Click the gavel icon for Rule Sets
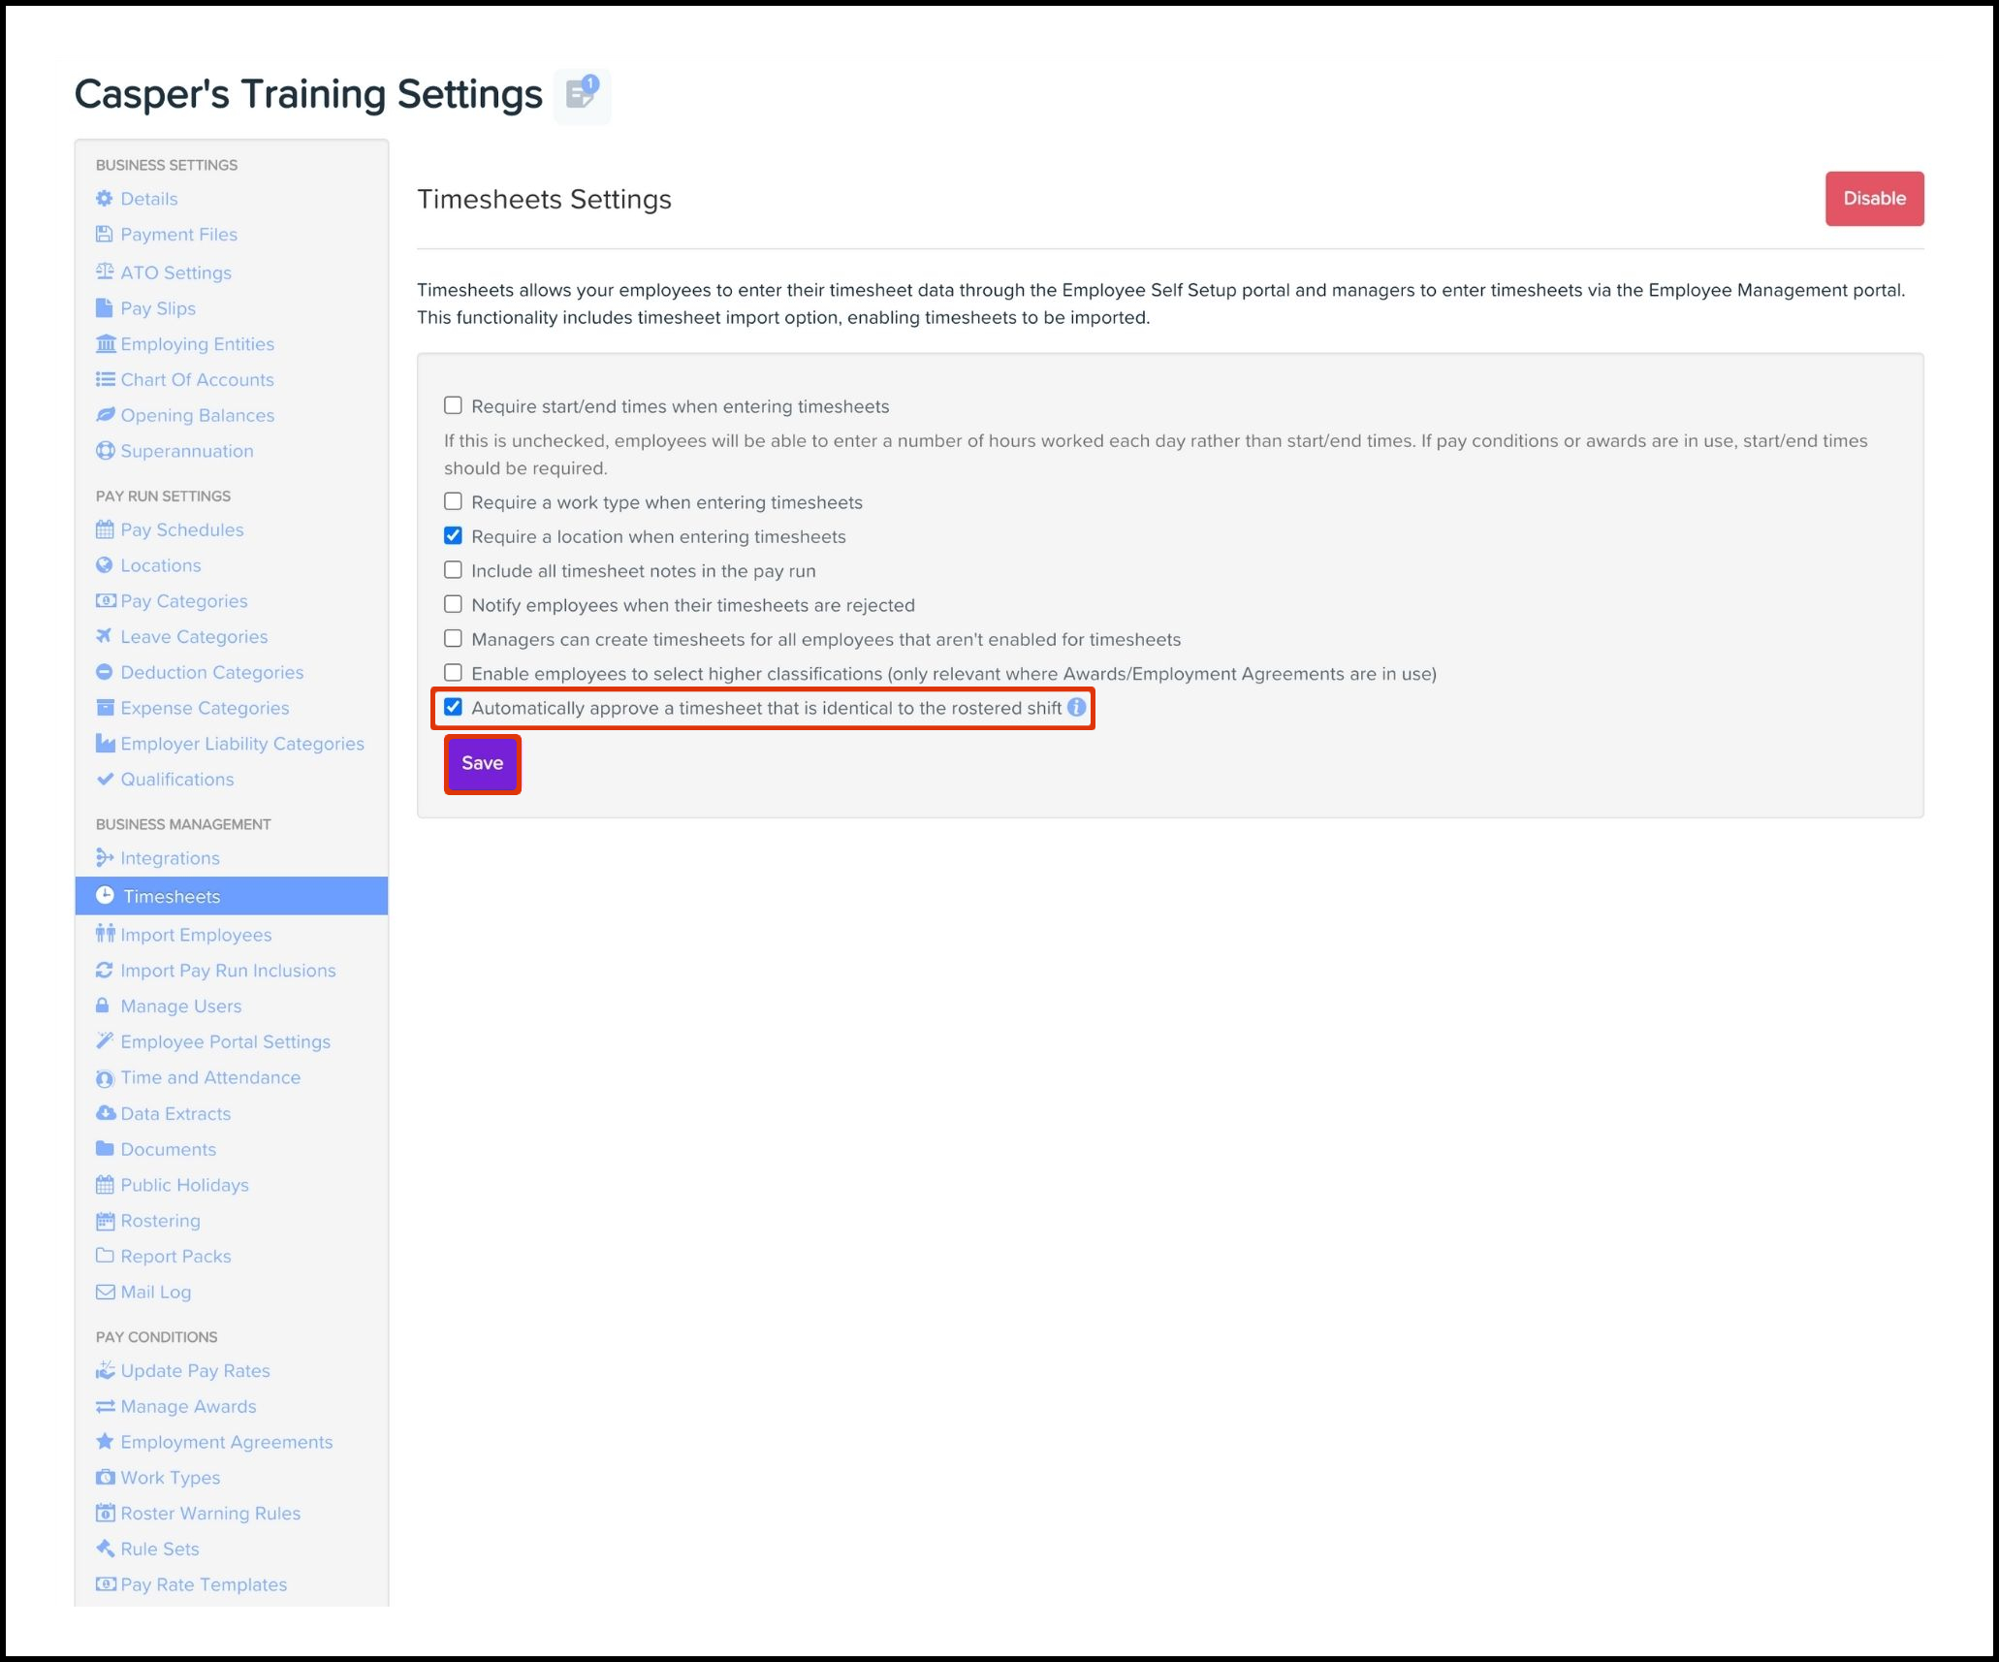This screenshot has width=1999, height=1662. (105, 1549)
